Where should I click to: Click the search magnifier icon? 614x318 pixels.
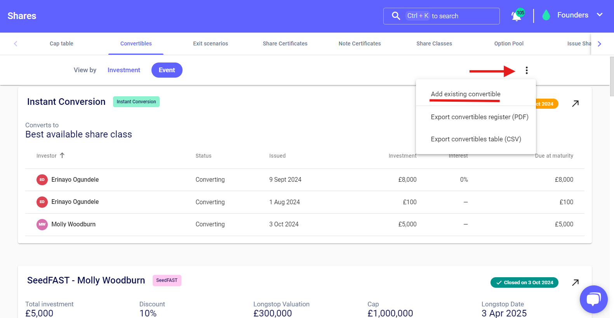(x=396, y=16)
